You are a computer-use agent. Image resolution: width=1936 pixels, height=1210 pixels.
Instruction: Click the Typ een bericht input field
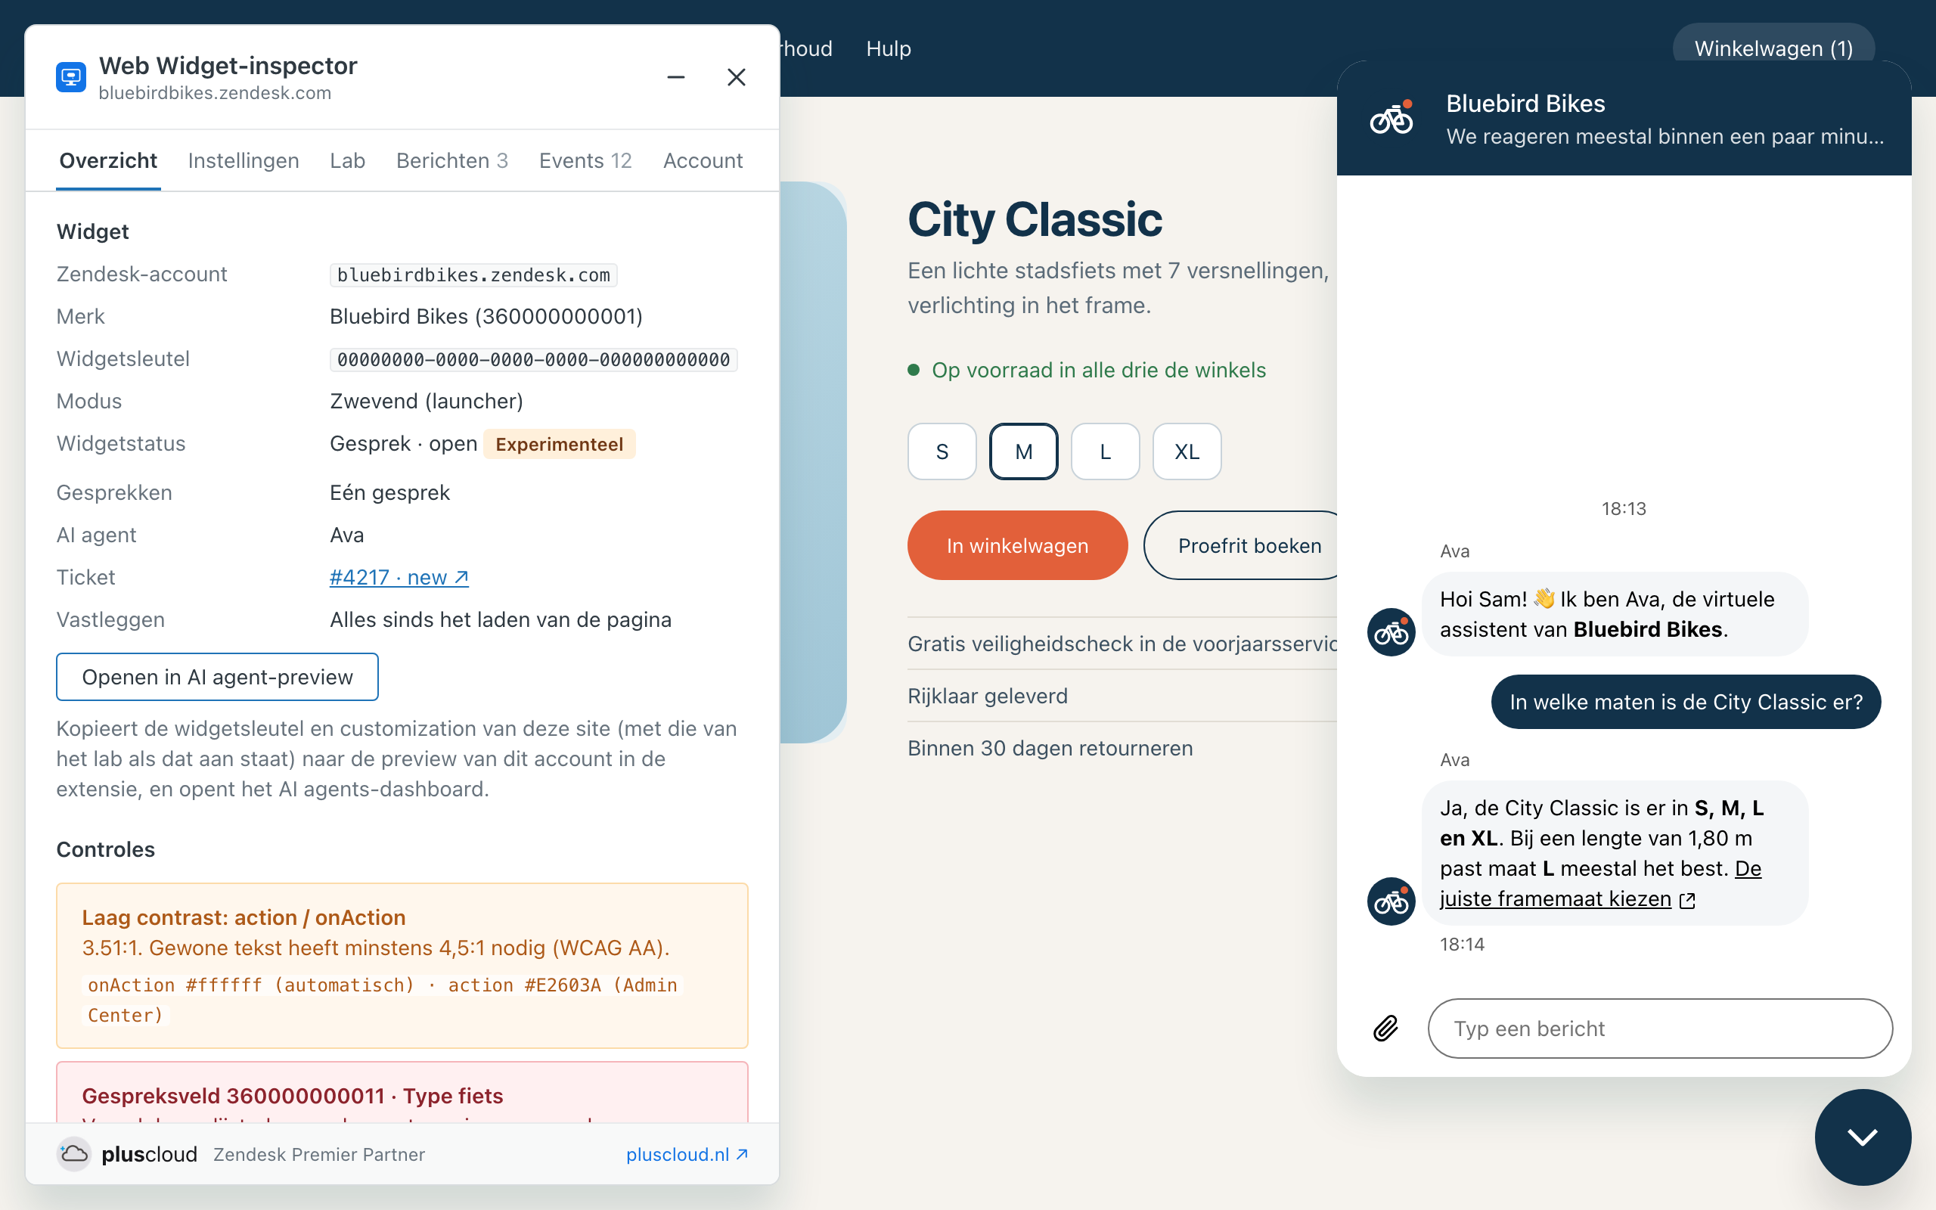pyautogui.click(x=1660, y=1028)
